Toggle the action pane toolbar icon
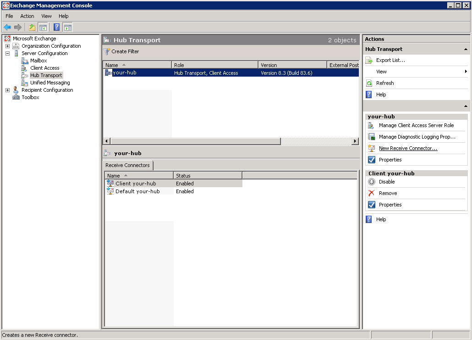472x340 pixels. coord(68,28)
